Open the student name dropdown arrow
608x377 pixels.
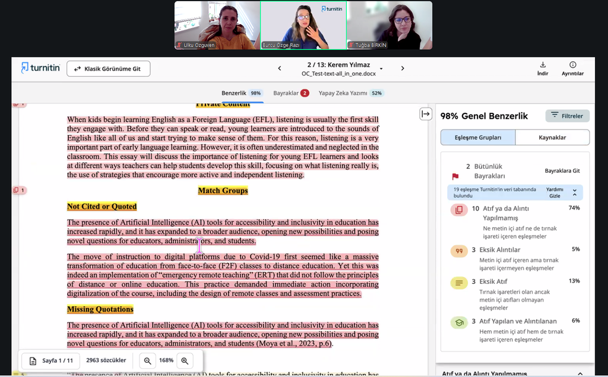coord(381,68)
